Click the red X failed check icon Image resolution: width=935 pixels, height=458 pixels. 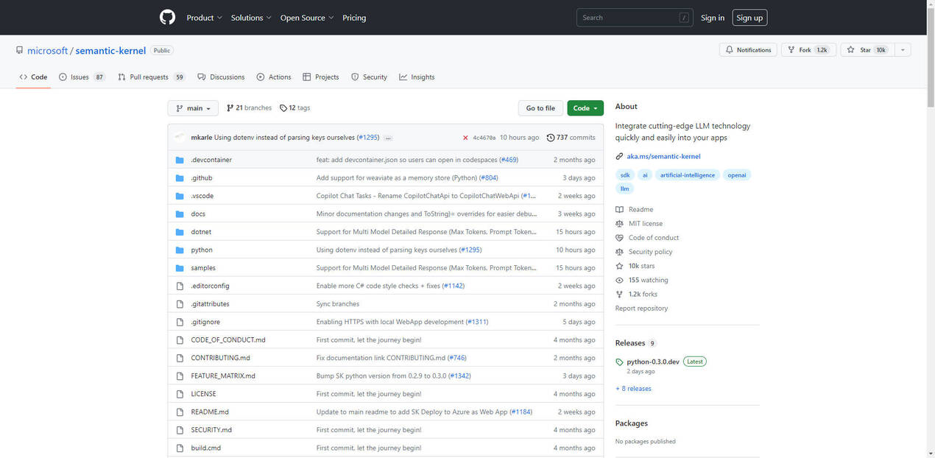point(465,138)
